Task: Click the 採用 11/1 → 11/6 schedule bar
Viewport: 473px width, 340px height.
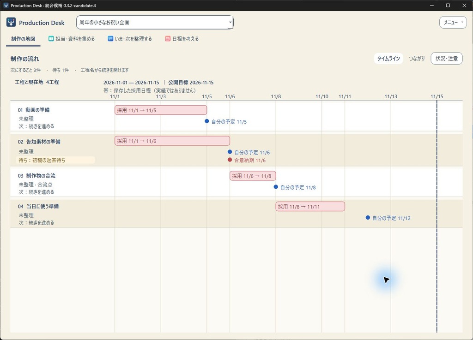Action: (x=172, y=141)
